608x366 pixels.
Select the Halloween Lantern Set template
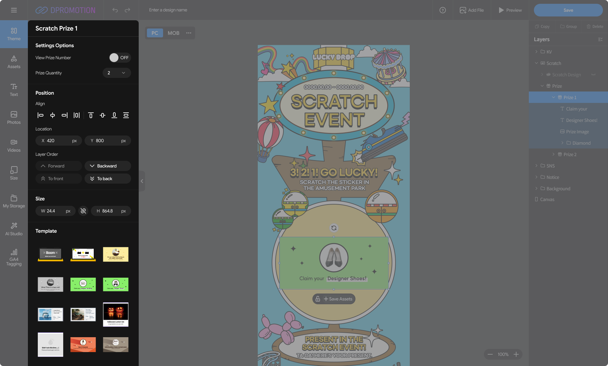tap(116, 314)
